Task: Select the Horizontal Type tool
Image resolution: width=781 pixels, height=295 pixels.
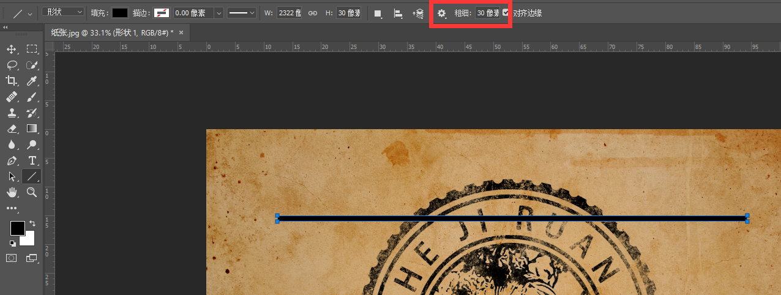Action: 32,160
